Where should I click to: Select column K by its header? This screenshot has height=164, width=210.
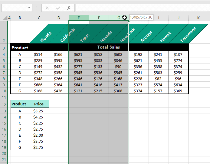tap(199, 18)
